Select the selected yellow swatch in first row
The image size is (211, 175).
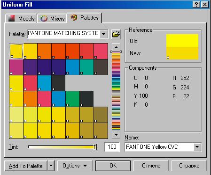click(x=16, y=51)
